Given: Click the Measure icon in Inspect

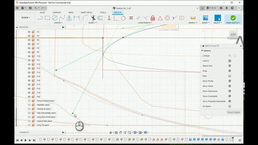Looking at the screenshot, I should click(193, 18).
